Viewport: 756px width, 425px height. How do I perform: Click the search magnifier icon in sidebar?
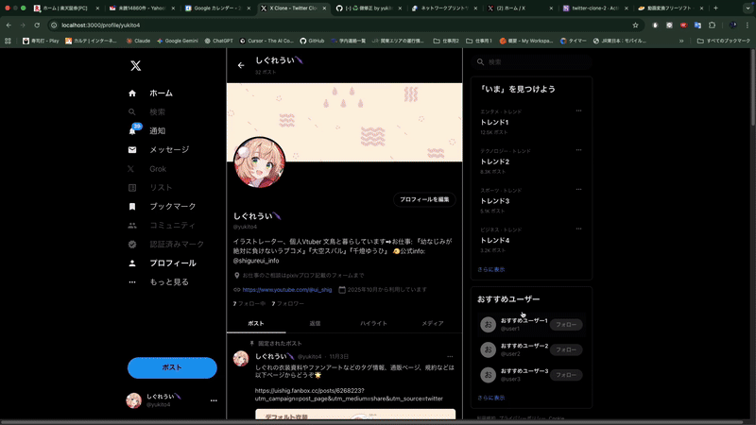pos(132,111)
